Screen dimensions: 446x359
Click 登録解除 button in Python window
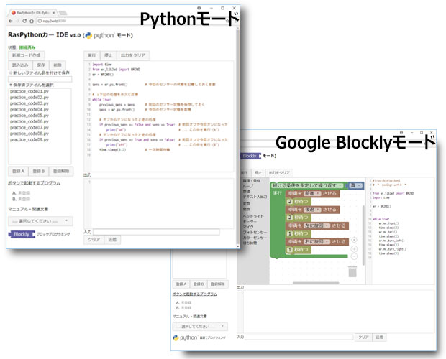[61, 171]
